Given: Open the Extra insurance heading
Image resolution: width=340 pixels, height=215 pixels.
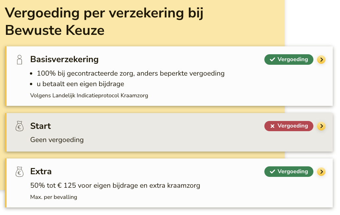Looking at the screenshot, I should point(41,172).
